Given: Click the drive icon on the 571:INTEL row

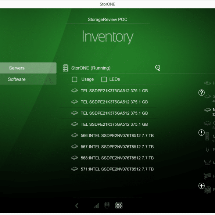Looking at the screenshot, I should pyautogui.click(x=75, y=169).
